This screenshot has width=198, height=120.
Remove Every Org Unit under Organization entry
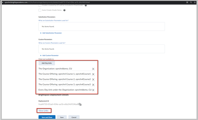(93, 90)
